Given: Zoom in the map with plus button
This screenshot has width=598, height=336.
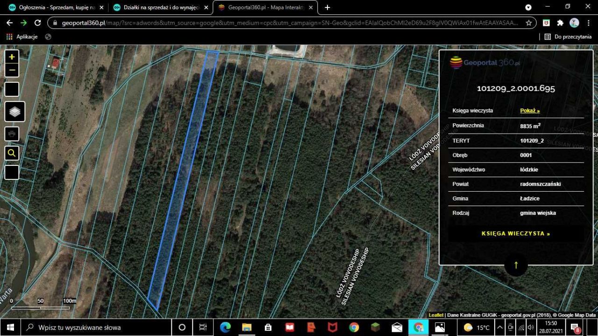Looking at the screenshot, I should coord(12,57).
